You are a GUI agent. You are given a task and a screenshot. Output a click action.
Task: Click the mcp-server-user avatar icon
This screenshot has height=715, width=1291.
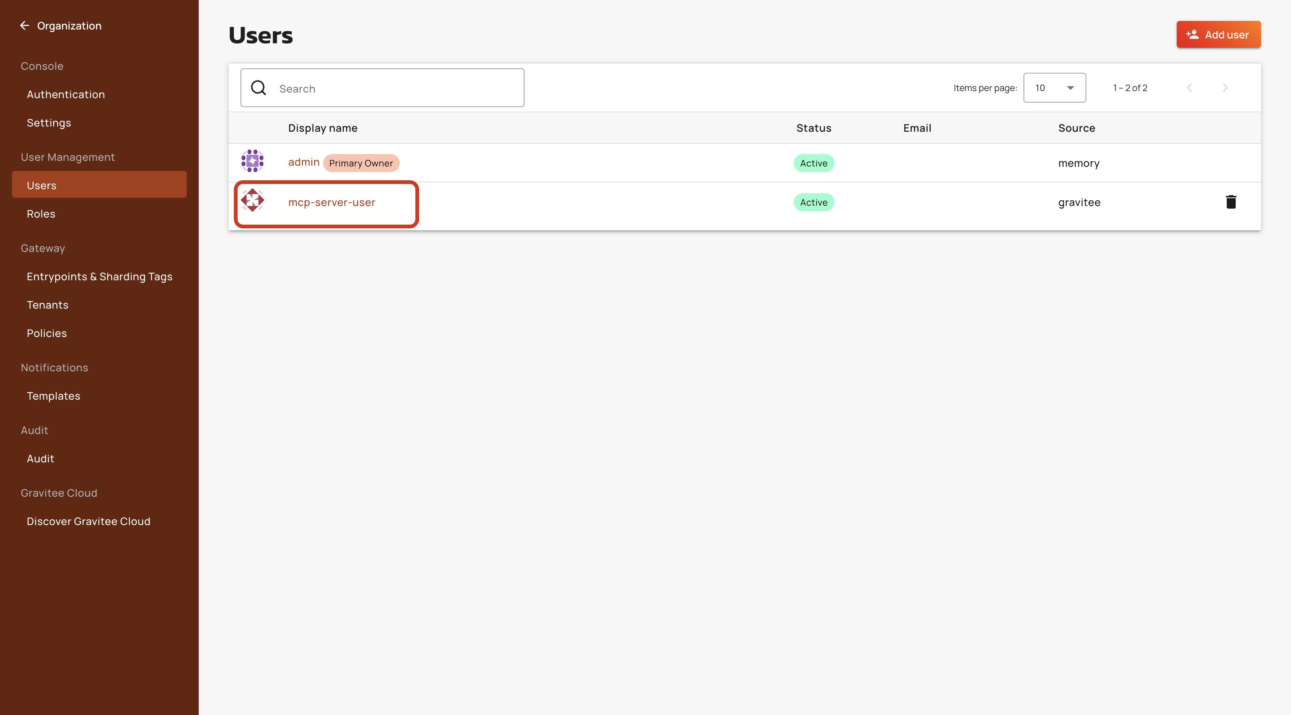(253, 200)
